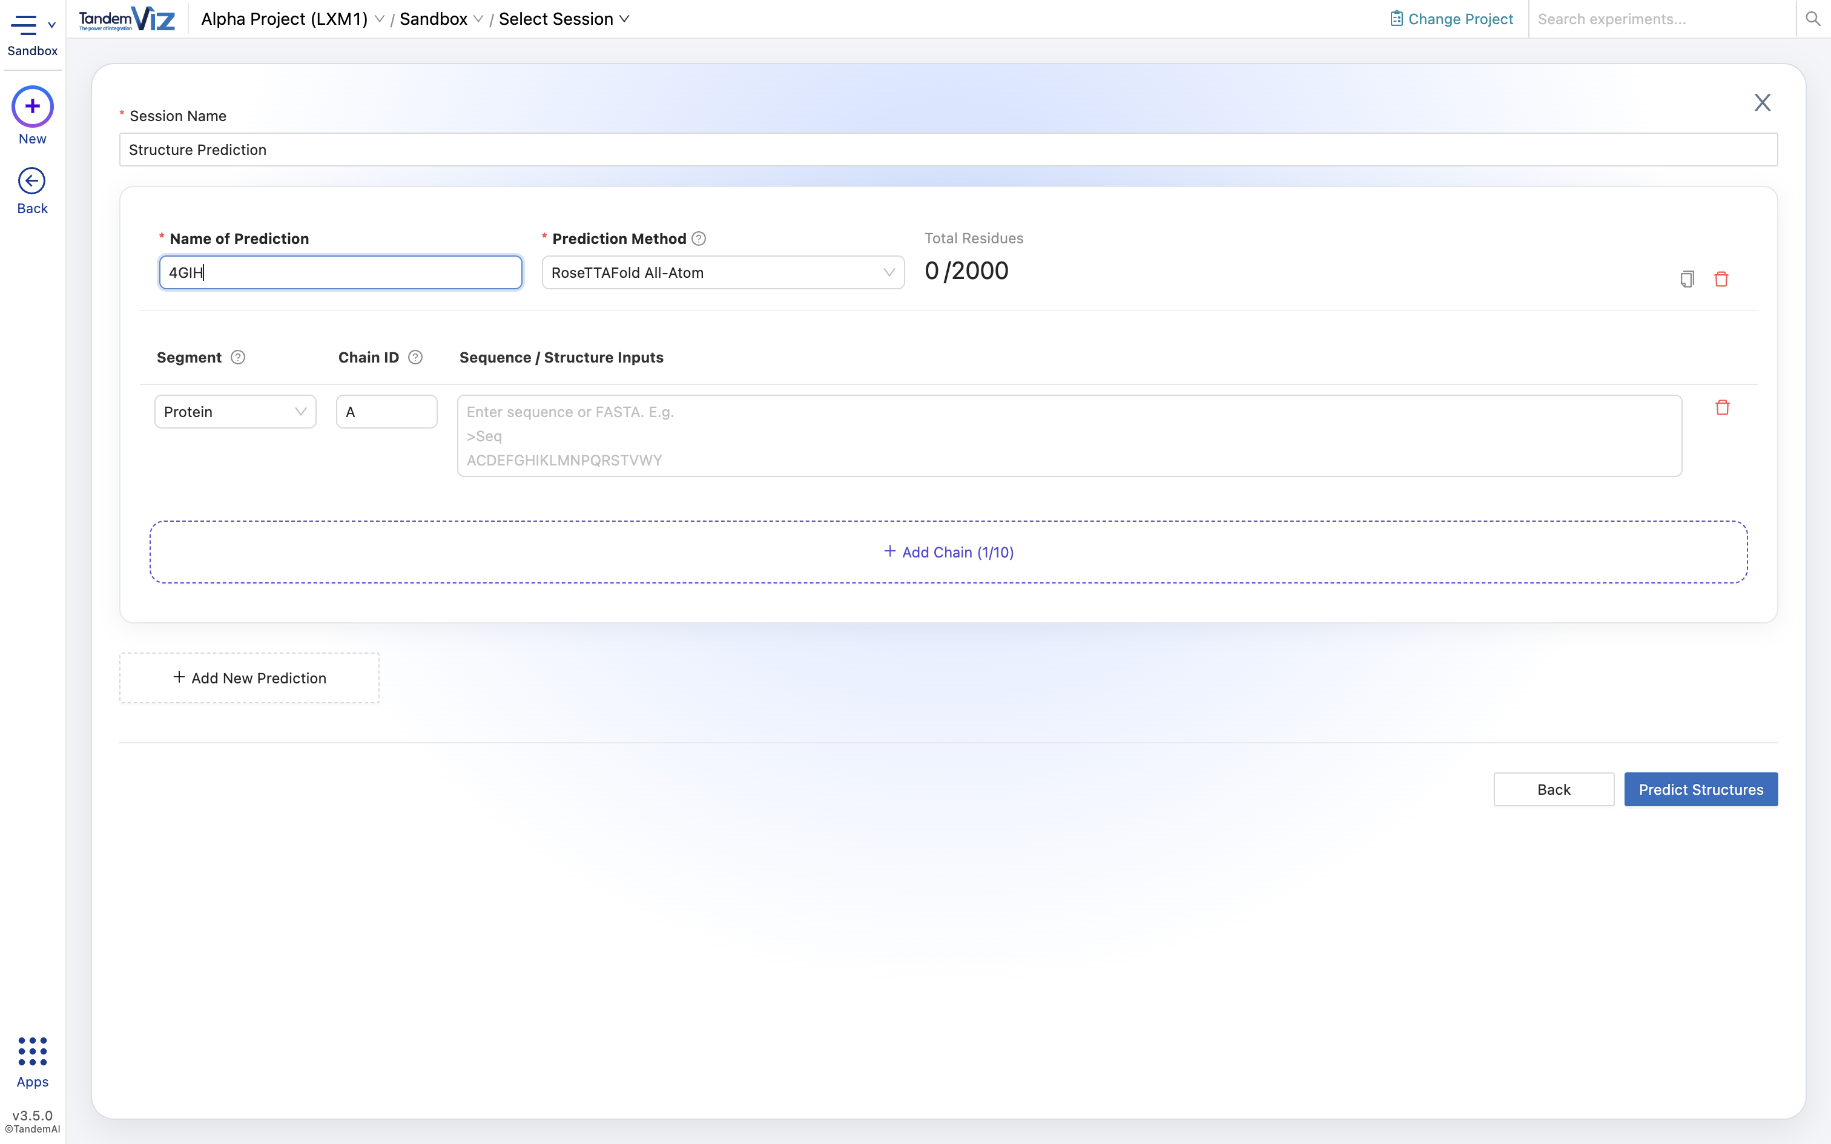Image resolution: width=1831 pixels, height=1144 pixels.
Task: Show help for Segment
Action: click(237, 357)
